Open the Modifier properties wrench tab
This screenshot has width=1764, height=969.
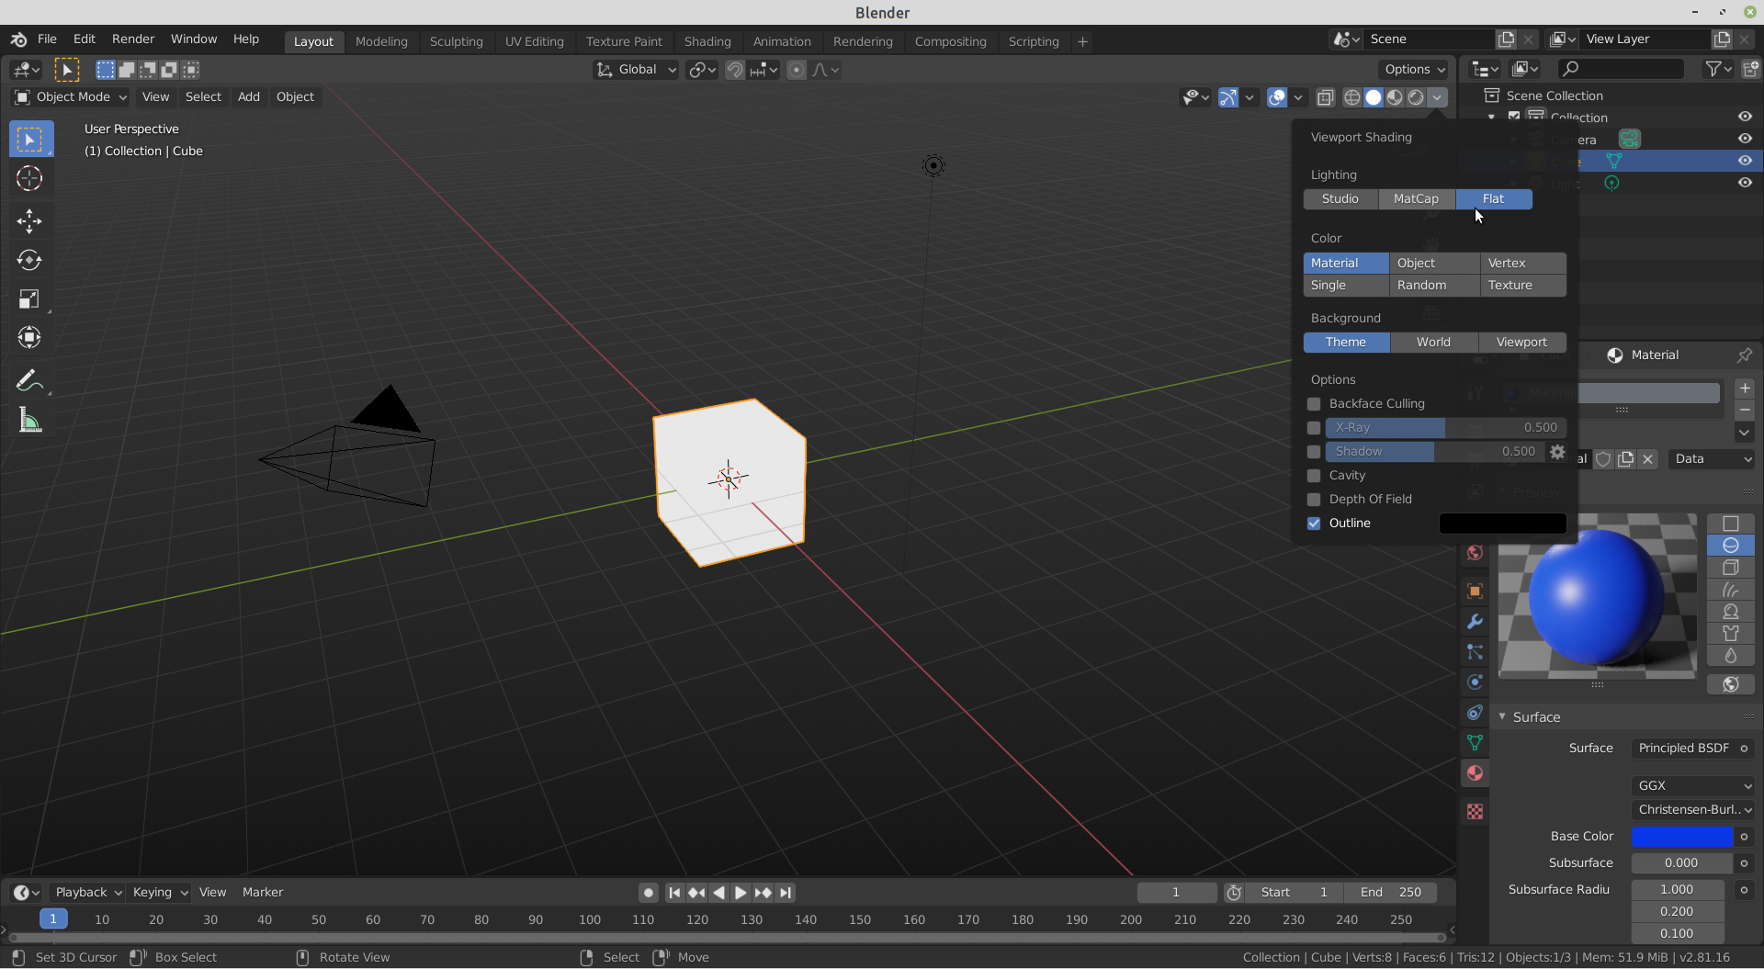1474,622
